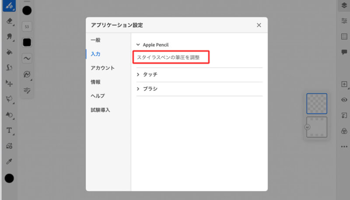
Task: Select the Eraser tool
Action: 9,21
